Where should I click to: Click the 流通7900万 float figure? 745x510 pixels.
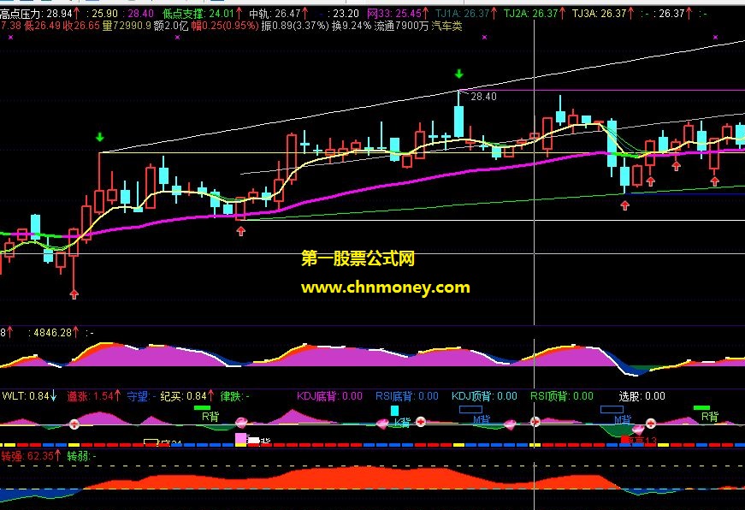point(401,26)
